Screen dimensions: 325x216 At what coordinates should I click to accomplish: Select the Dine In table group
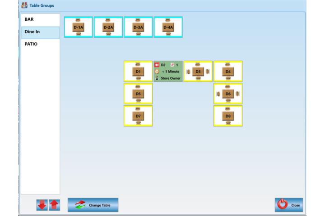click(x=41, y=33)
